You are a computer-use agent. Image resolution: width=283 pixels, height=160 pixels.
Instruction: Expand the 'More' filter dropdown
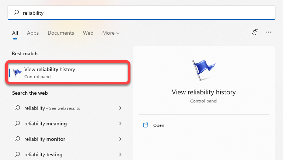(111, 33)
